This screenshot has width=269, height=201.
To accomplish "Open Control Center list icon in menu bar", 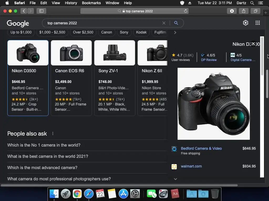I will 260,3.
